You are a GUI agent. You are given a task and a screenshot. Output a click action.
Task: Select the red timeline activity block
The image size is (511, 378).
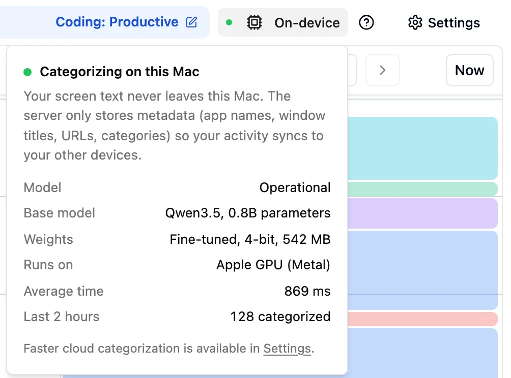click(x=422, y=319)
